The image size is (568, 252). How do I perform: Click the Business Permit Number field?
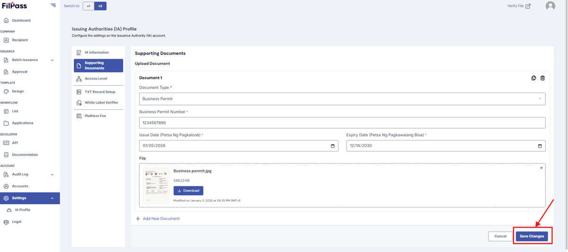(342, 122)
